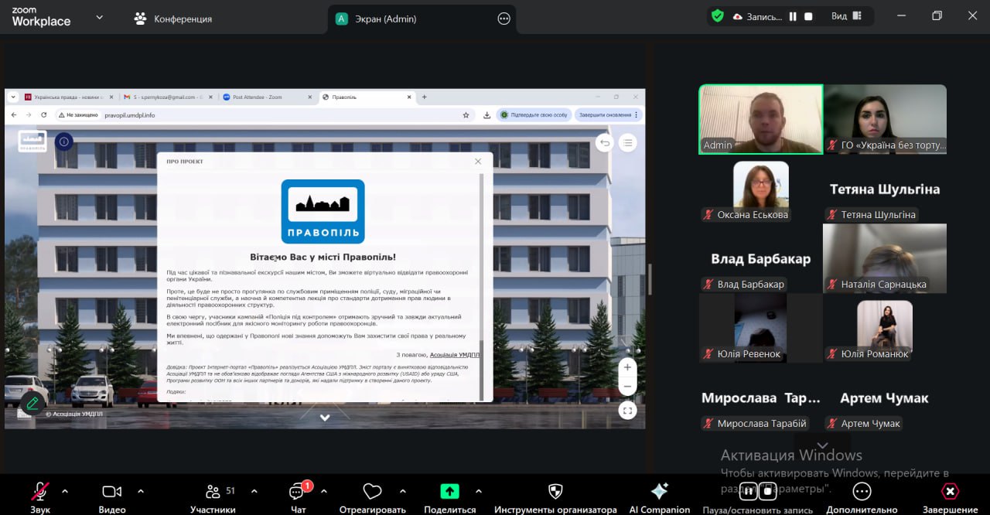Click the green encryption shield icon
This screenshot has height=515, width=990.
pyautogui.click(x=718, y=16)
